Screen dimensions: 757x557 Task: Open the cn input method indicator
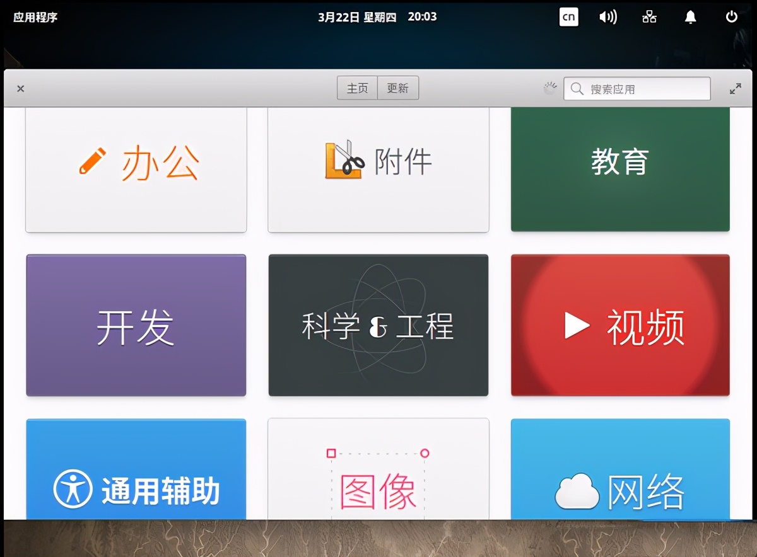coord(568,17)
